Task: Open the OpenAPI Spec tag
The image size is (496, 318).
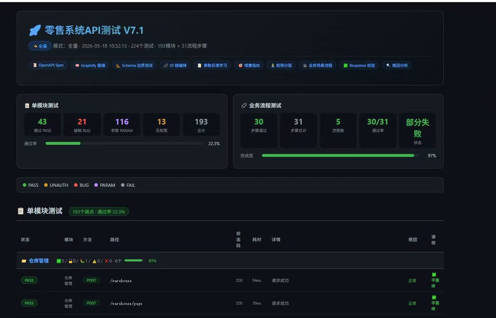Action: click(x=48, y=65)
